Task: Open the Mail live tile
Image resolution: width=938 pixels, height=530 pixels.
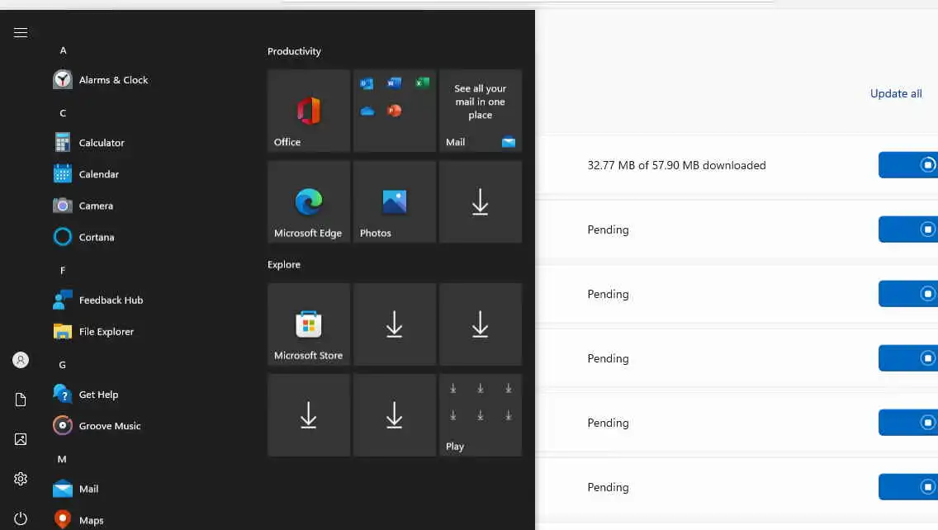Action: pos(481,111)
